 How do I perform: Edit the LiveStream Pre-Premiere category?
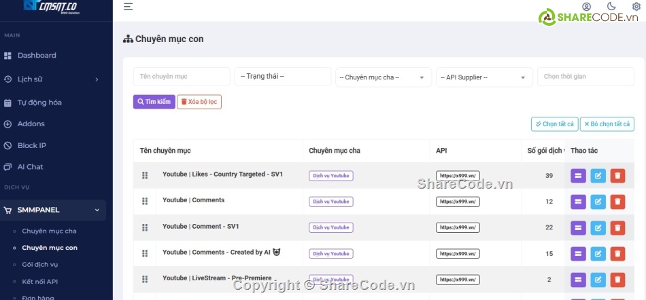tap(598, 280)
